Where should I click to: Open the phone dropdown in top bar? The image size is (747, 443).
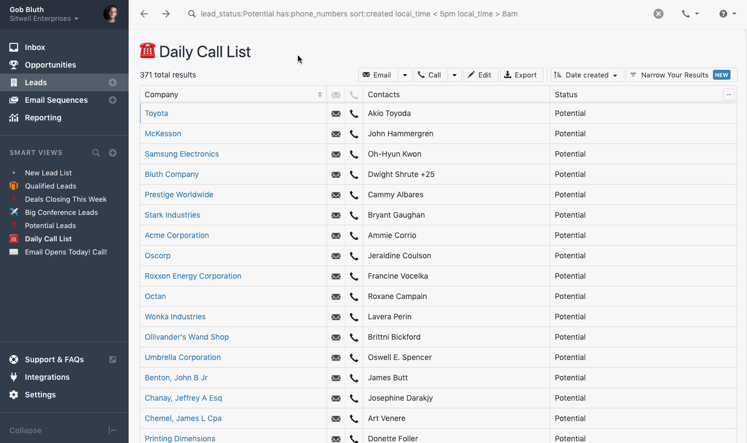click(690, 14)
